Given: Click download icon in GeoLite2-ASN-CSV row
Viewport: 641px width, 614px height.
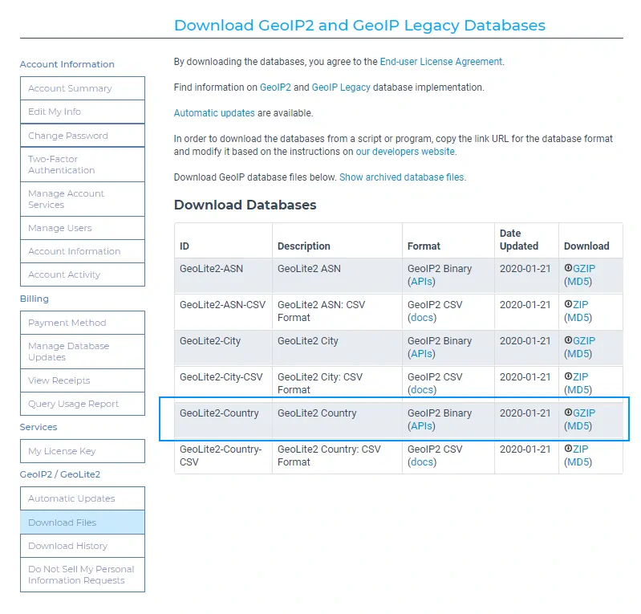Looking at the screenshot, I should pyautogui.click(x=568, y=304).
